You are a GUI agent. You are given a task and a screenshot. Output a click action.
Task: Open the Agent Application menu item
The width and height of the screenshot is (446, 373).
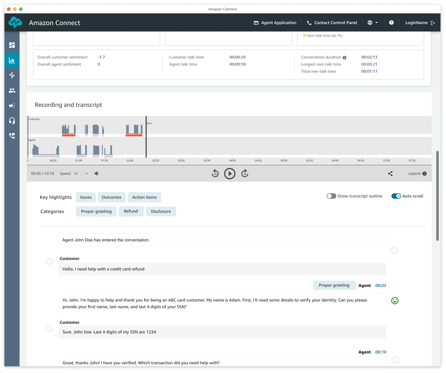pyautogui.click(x=275, y=23)
